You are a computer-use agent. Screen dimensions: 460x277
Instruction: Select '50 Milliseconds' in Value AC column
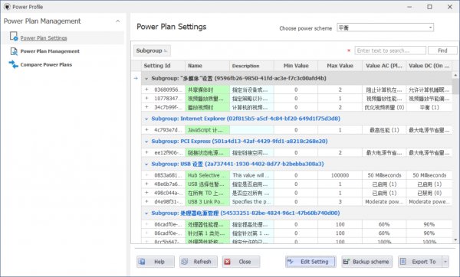tap(384, 175)
